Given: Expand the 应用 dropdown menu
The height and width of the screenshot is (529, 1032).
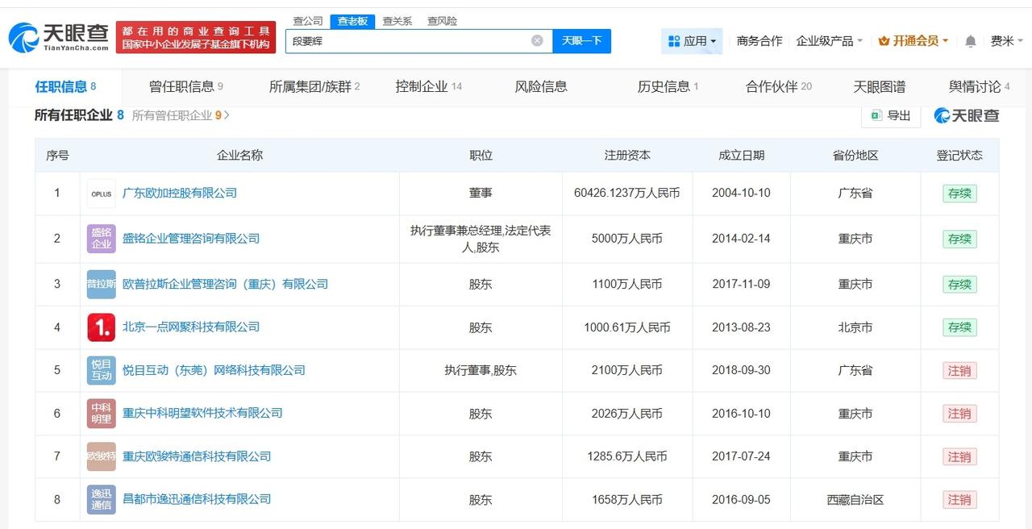Looking at the screenshot, I should [692, 41].
